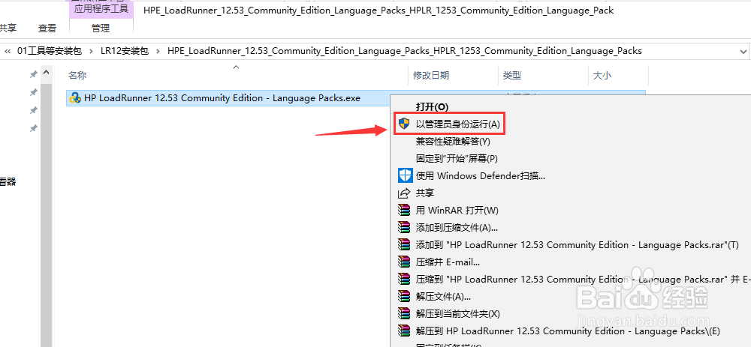Expand the « breadcrumb overflow chevron
751x347 pixels.
tap(8, 51)
